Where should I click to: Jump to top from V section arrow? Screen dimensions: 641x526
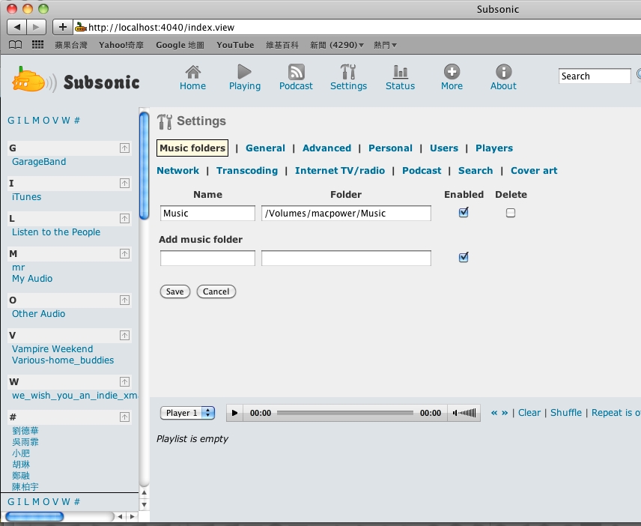click(125, 335)
